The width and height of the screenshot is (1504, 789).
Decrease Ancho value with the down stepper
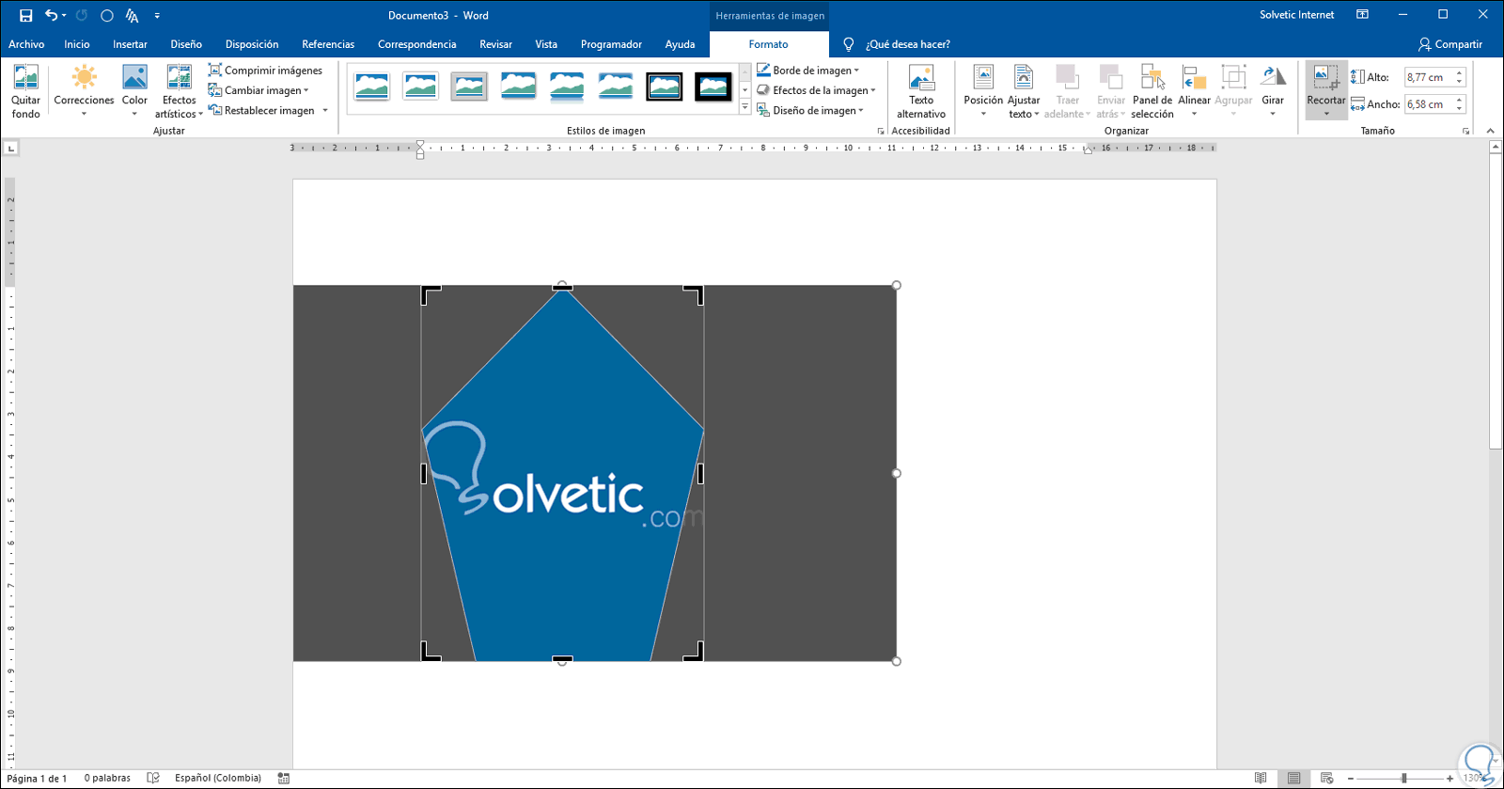(x=1459, y=109)
